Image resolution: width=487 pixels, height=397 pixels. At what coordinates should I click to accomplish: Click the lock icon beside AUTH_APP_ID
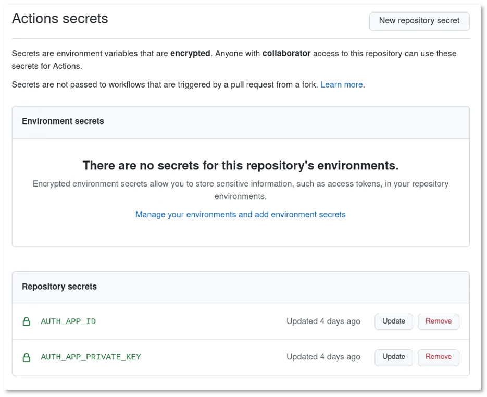pos(27,321)
